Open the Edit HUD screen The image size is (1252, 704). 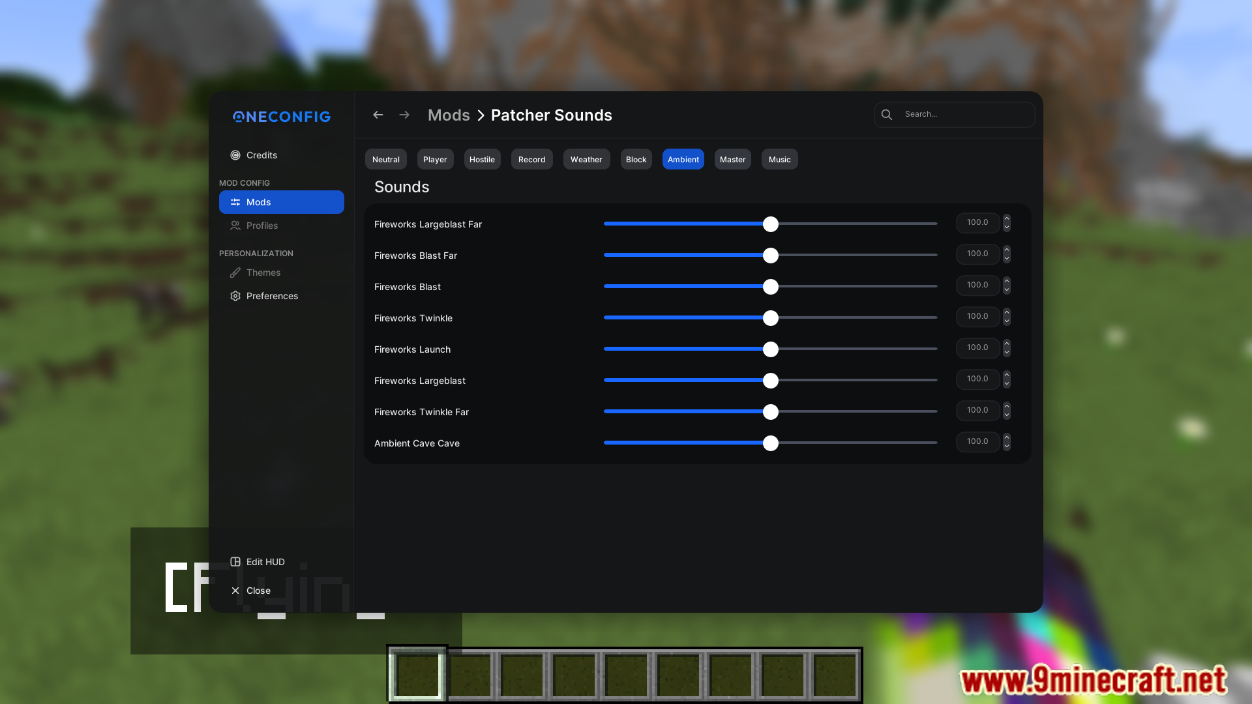[282, 562]
